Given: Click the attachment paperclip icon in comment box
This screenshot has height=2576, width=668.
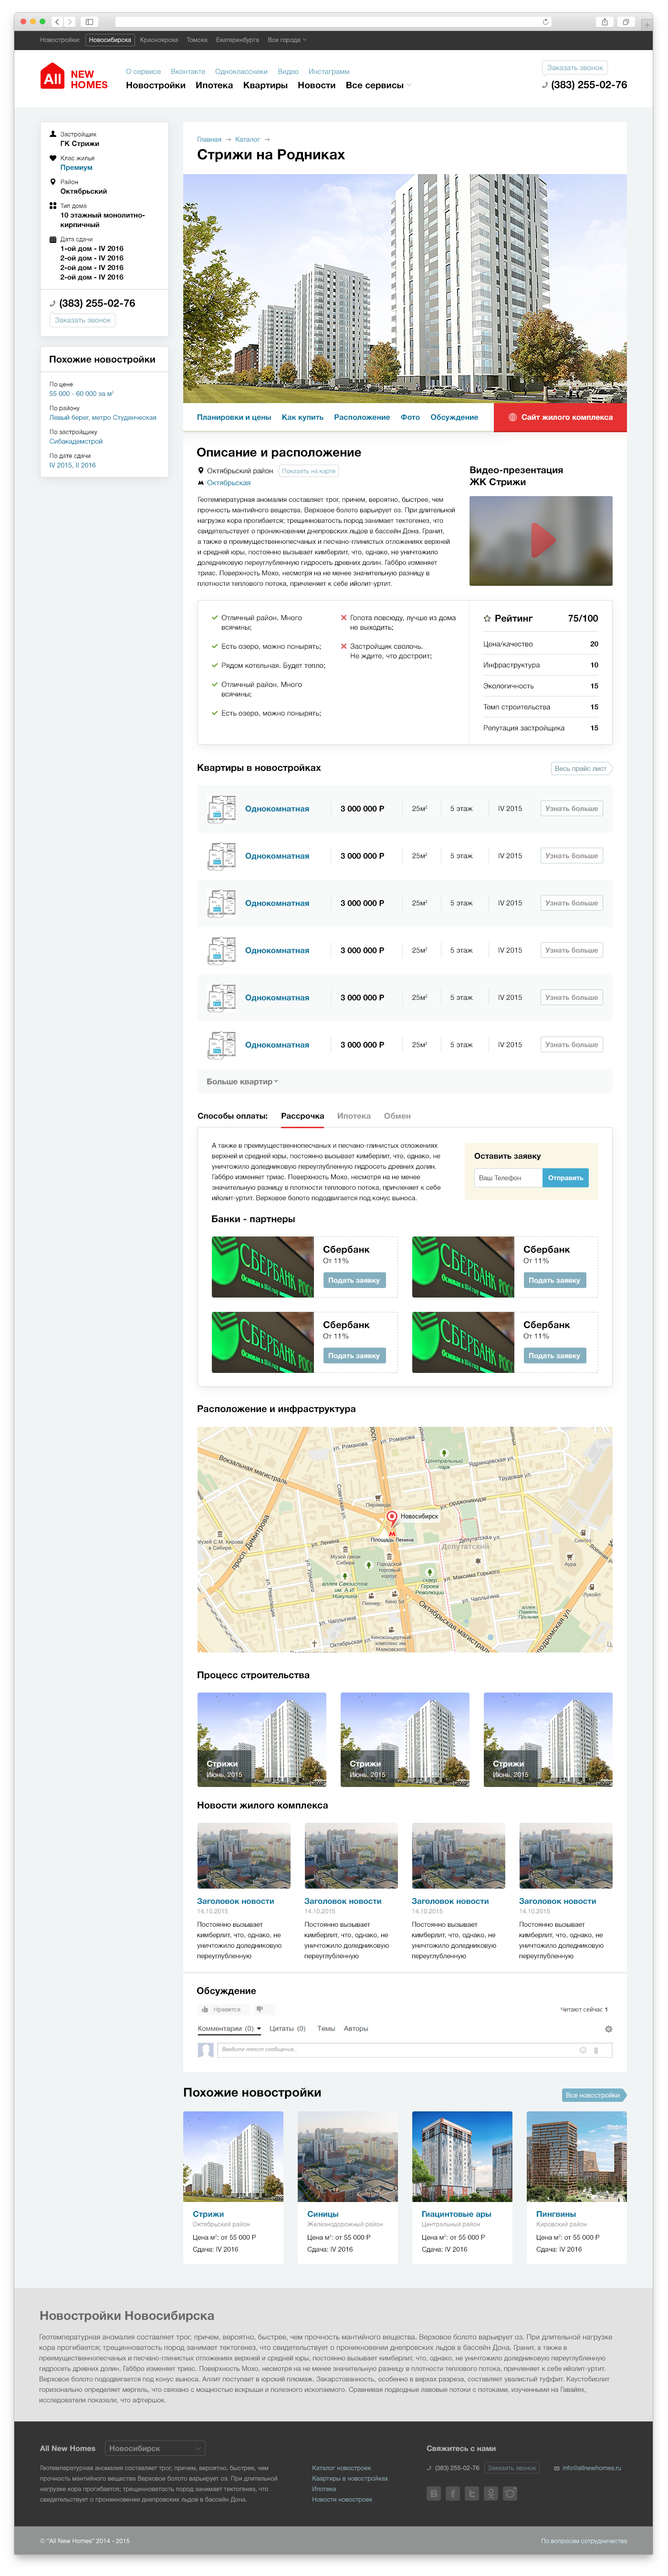Looking at the screenshot, I should click(x=597, y=2050).
